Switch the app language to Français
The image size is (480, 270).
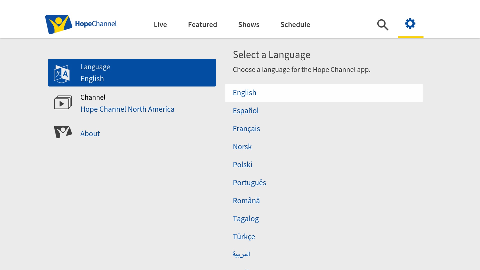(246, 128)
